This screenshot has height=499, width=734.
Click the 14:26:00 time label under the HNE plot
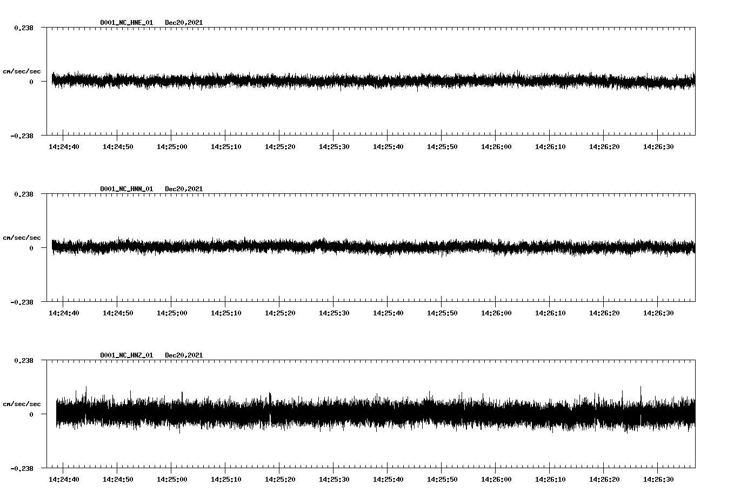pos(496,147)
